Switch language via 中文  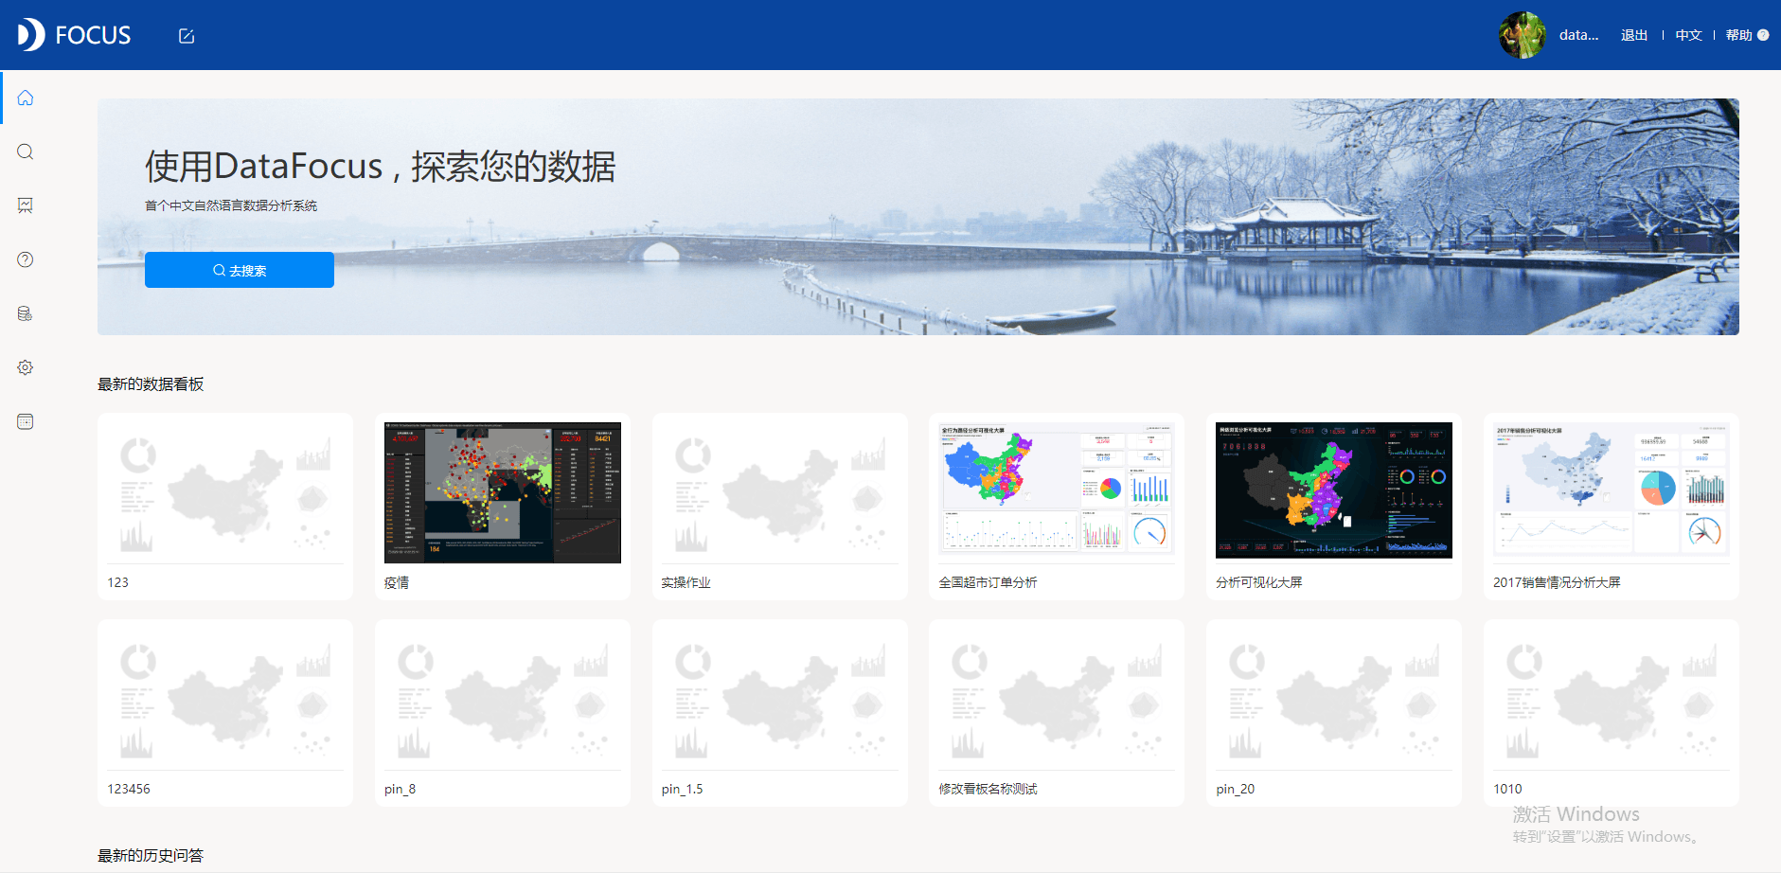[1688, 35]
